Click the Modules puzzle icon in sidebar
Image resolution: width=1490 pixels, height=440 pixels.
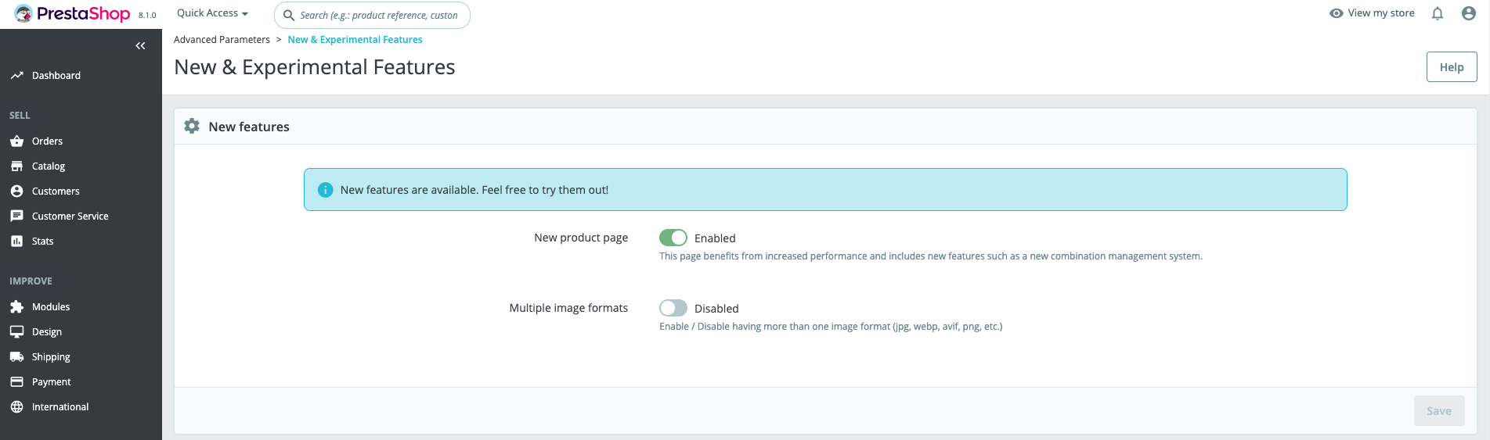coord(16,307)
